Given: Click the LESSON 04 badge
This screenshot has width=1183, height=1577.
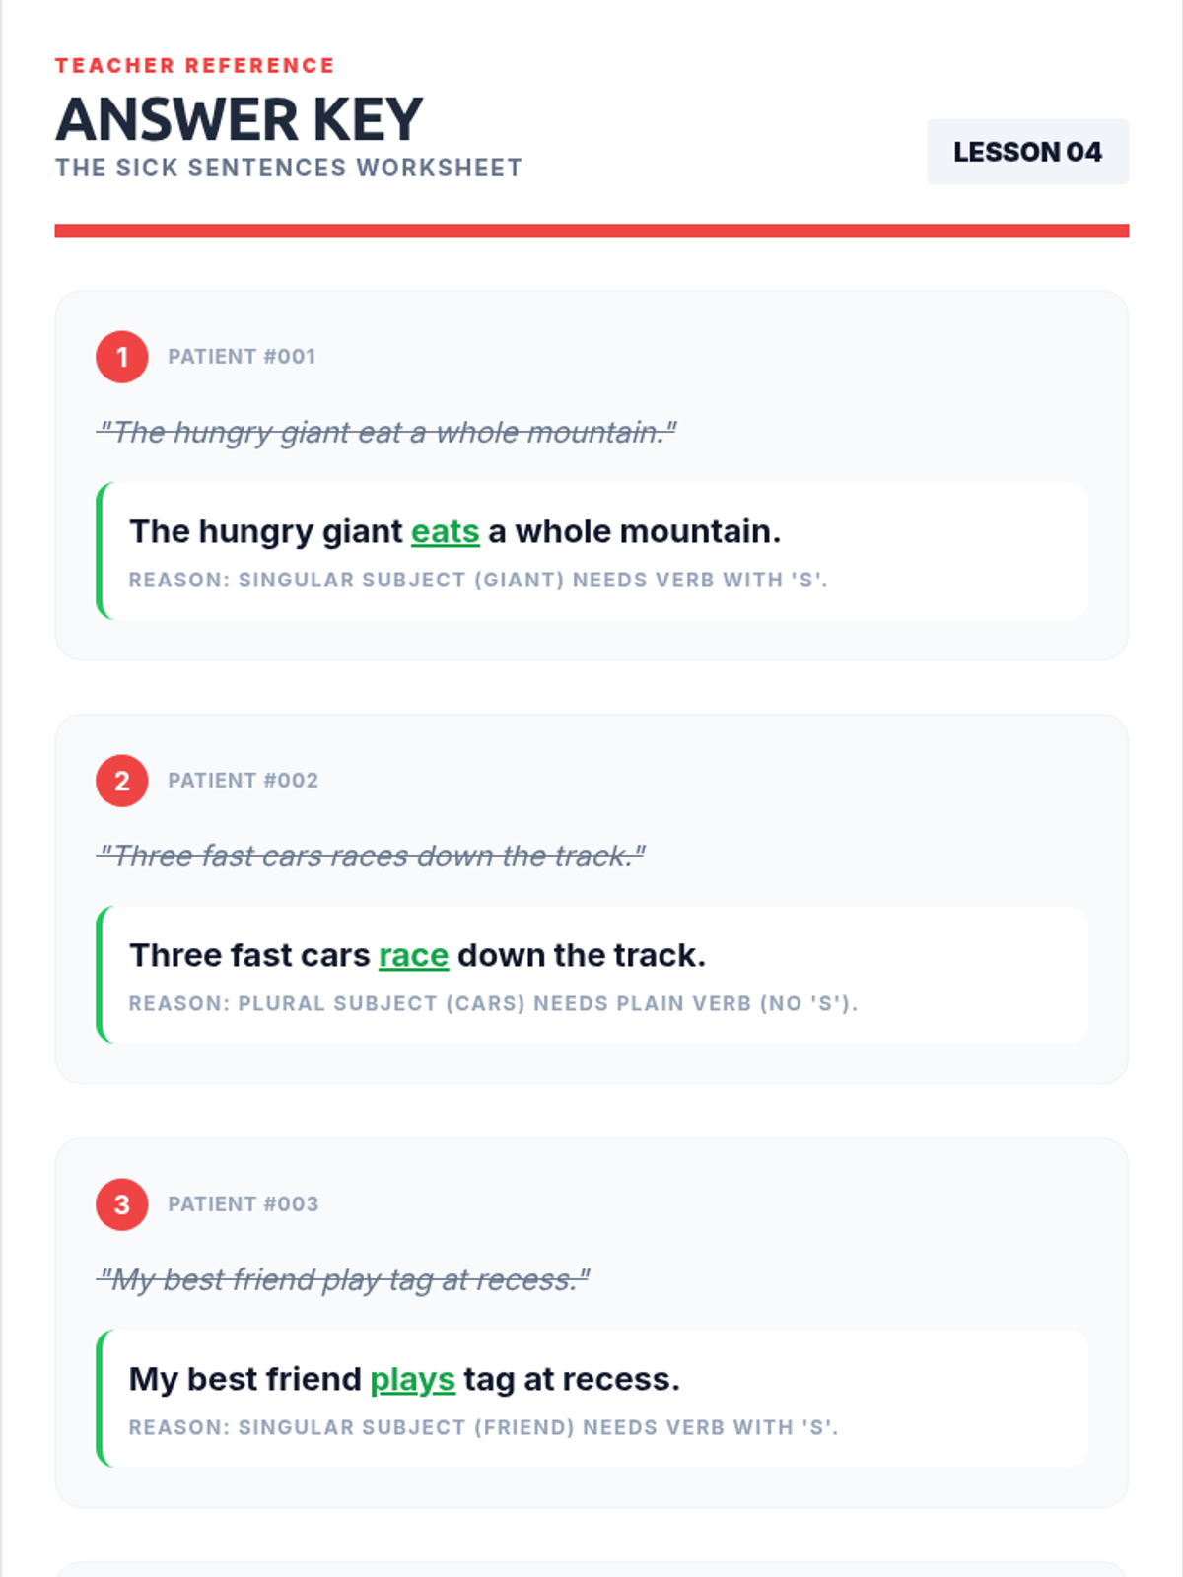Looking at the screenshot, I should pos(1027,152).
